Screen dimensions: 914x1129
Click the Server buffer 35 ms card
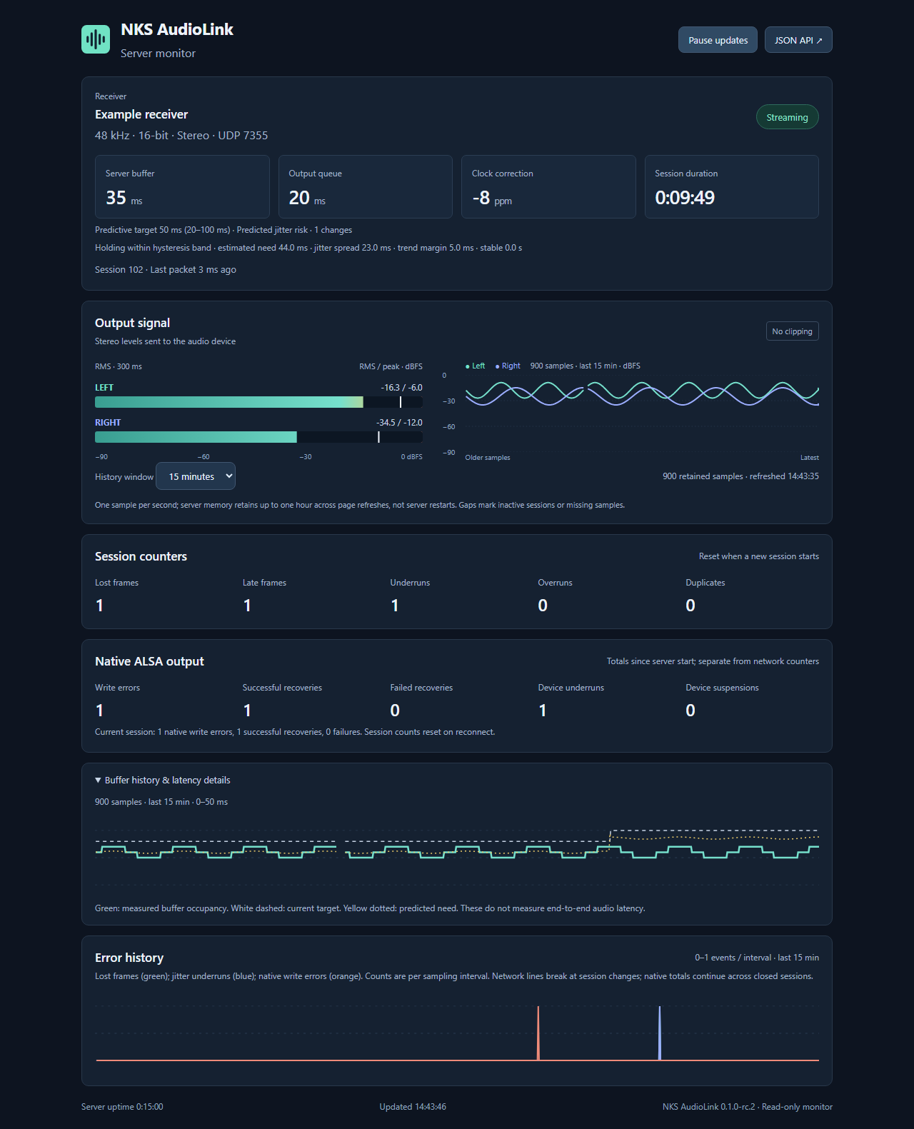(x=182, y=186)
